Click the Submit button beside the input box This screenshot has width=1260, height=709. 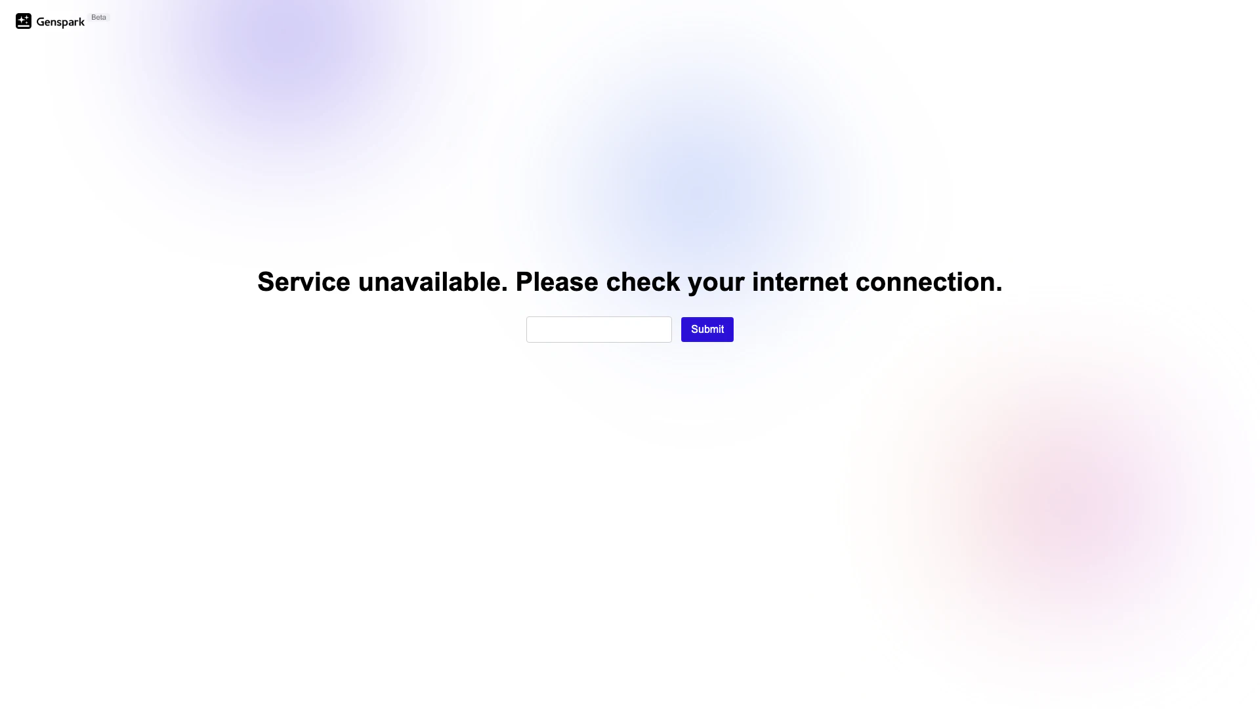707,330
